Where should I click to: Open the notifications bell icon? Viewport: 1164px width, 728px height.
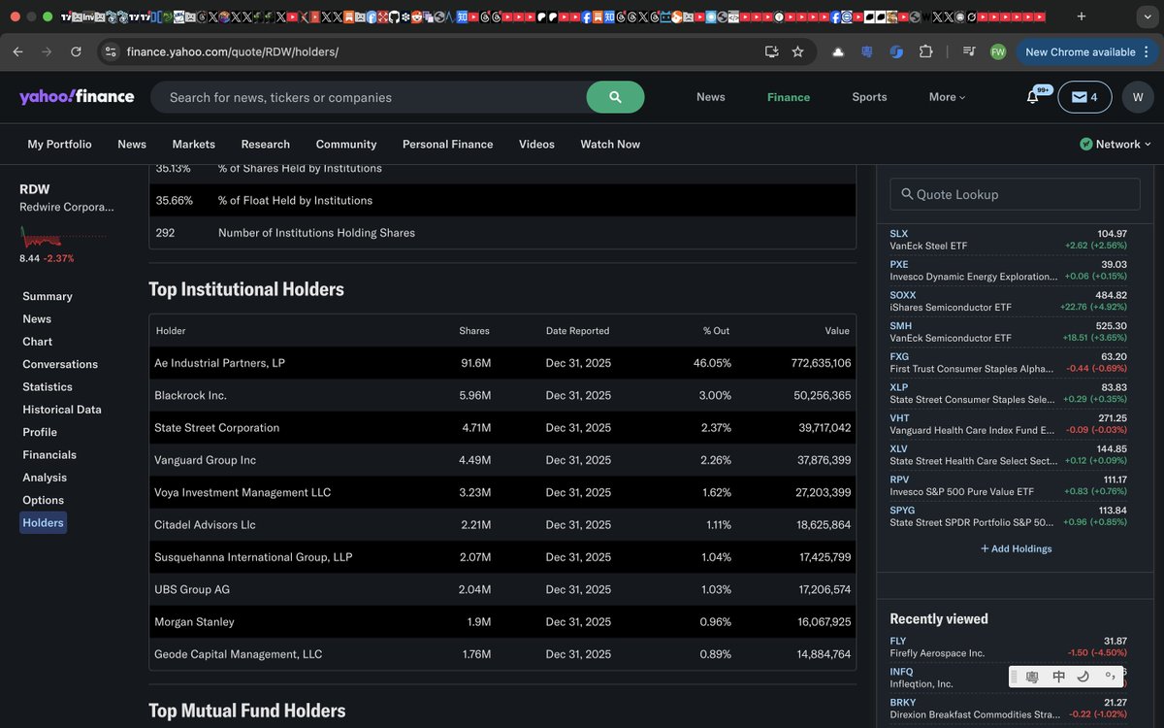point(1032,97)
